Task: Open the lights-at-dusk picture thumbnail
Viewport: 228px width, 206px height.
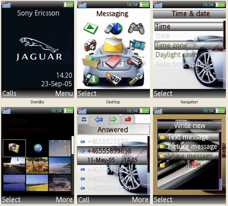Action: point(60,148)
